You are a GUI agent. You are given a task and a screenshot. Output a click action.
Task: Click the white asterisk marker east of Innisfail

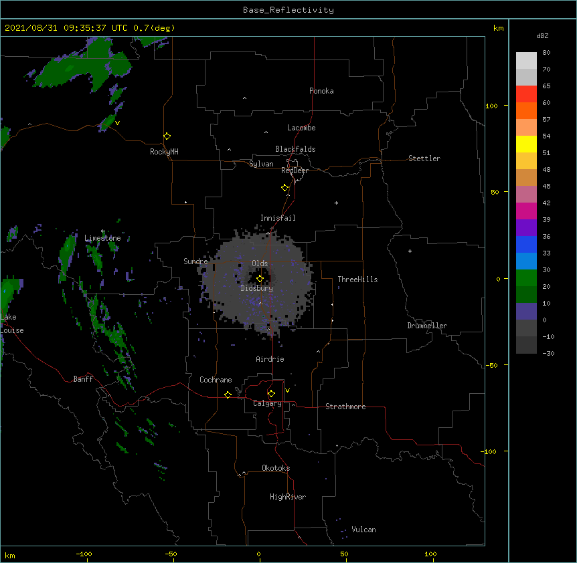336,203
